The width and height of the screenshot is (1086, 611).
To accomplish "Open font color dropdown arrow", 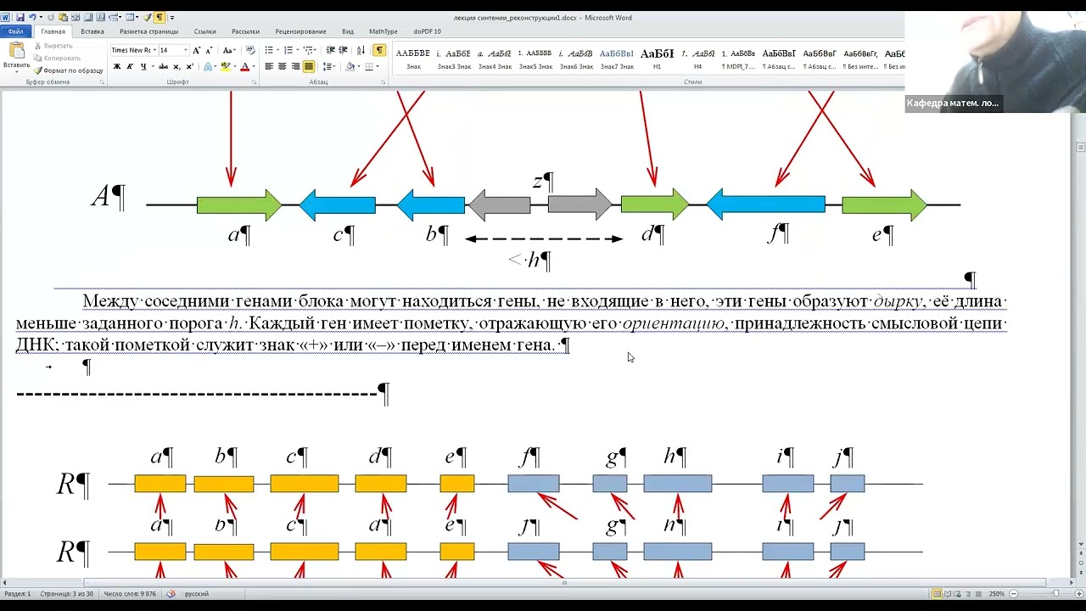I will click(x=254, y=66).
